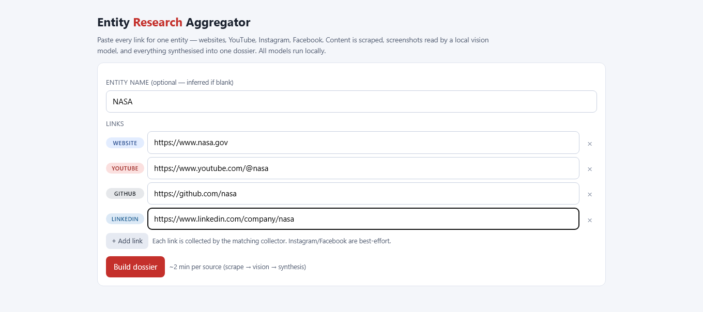
Task: Remove the LinkedIn company link row
Action: click(590, 220)
